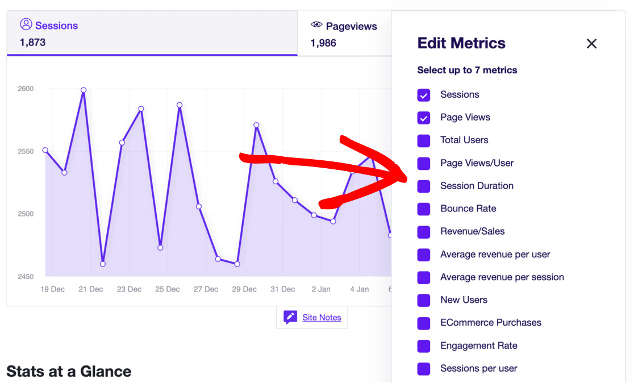The image size is (634, 383).
Task: Click the 2600 y-axis label
Action: pos(26,89)
